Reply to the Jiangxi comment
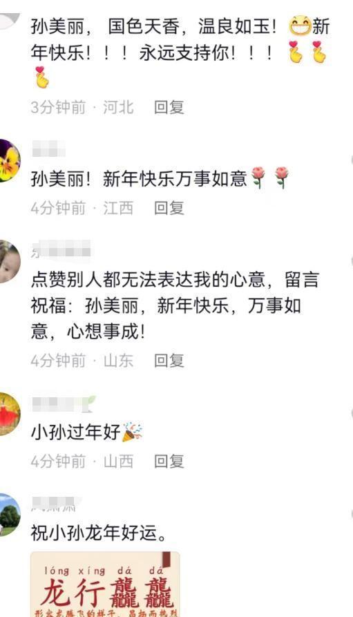Screen dimensions: 353x617 coord(169,208)
